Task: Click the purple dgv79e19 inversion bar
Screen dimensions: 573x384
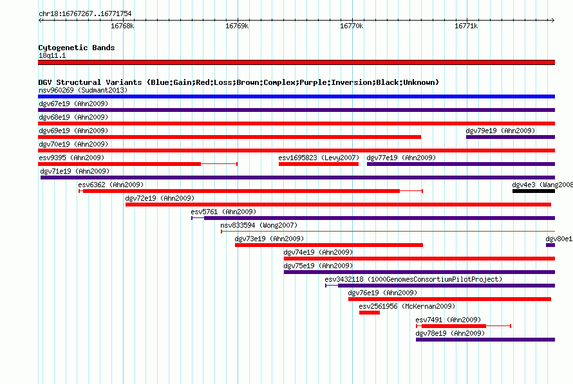Action: 511,137
